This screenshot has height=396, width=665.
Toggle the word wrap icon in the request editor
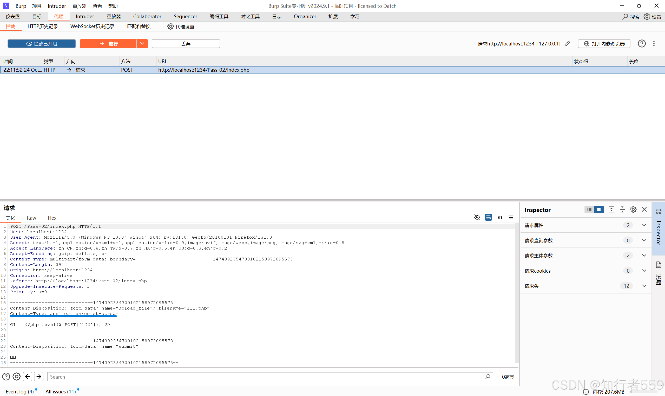coord(488,217)
